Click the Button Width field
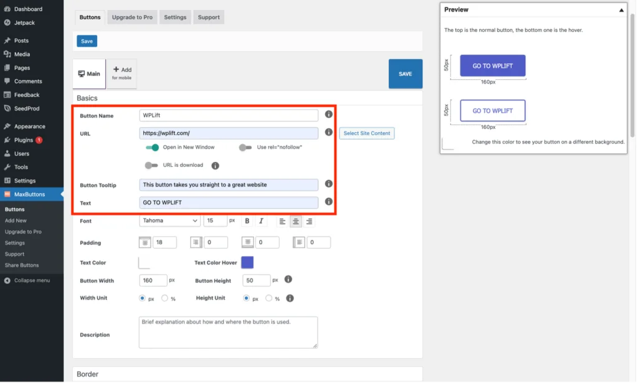The width and height of the screenshot is (638, 383). (x=153, y=280)
